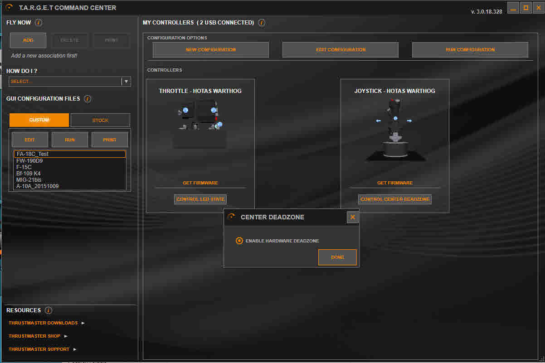The height and width of the screenshot is (363, 545).
Task: Click Done in Center Deadzone dialog
Action: (x=337, y=257)
